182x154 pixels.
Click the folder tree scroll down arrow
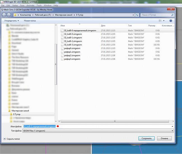point(56,122)
